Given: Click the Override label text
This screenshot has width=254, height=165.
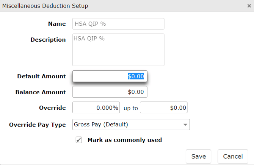Looking at the screenshot, I should point(52,108).
